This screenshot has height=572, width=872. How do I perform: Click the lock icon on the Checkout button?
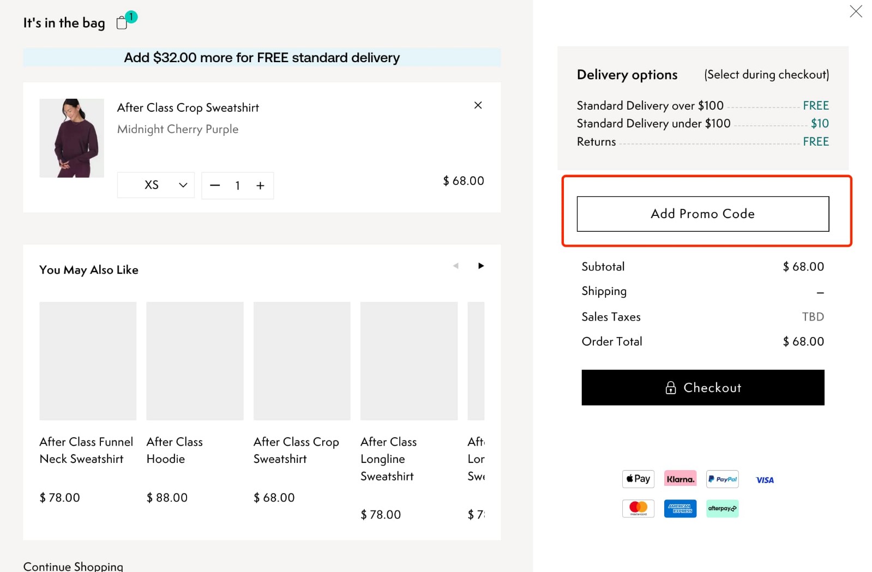coord(670,388)
